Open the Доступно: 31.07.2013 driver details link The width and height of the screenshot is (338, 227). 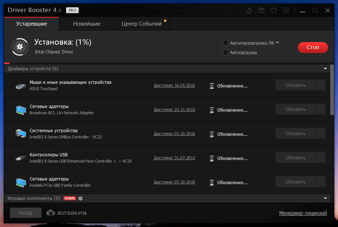[175, 158]
